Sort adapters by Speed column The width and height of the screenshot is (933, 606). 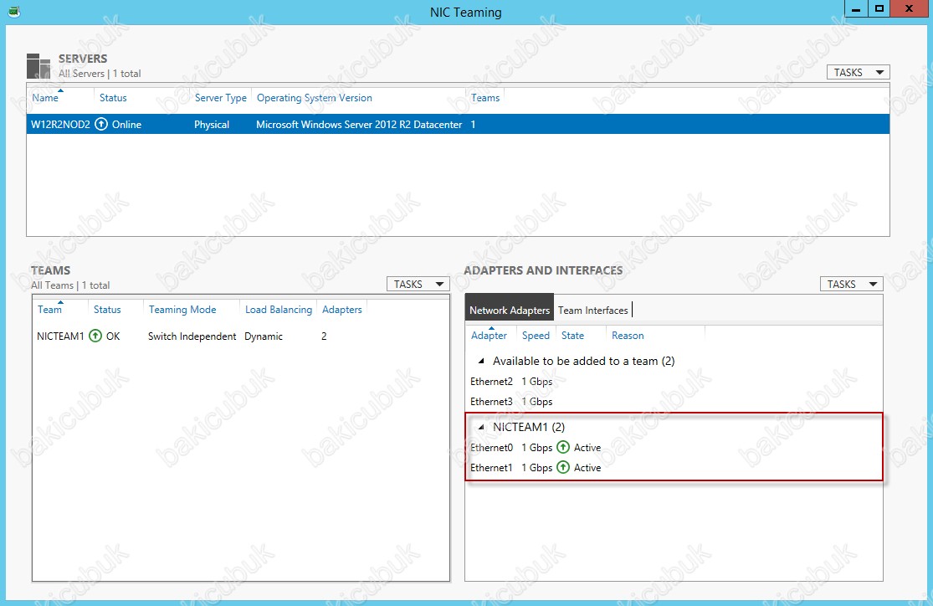(x=536, y=335)
